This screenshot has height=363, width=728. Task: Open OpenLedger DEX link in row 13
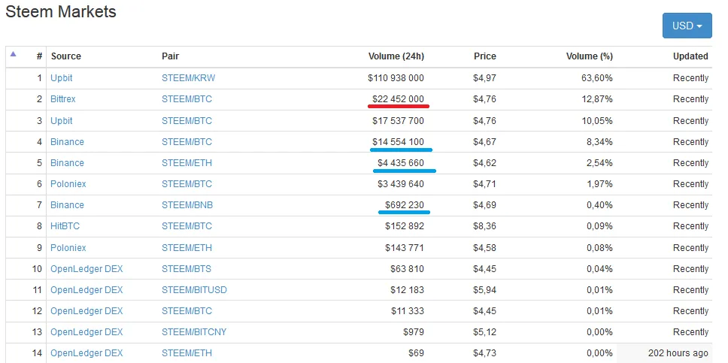tap(86, 332)
